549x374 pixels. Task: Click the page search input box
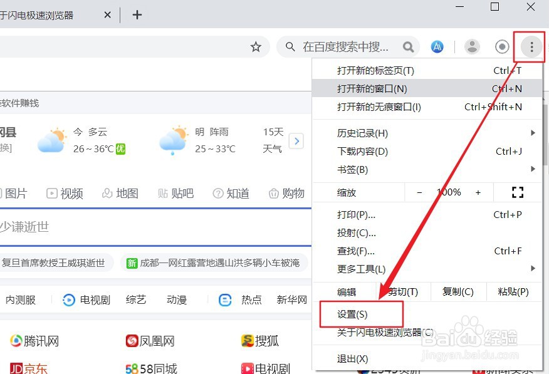(x=155, y=227)
